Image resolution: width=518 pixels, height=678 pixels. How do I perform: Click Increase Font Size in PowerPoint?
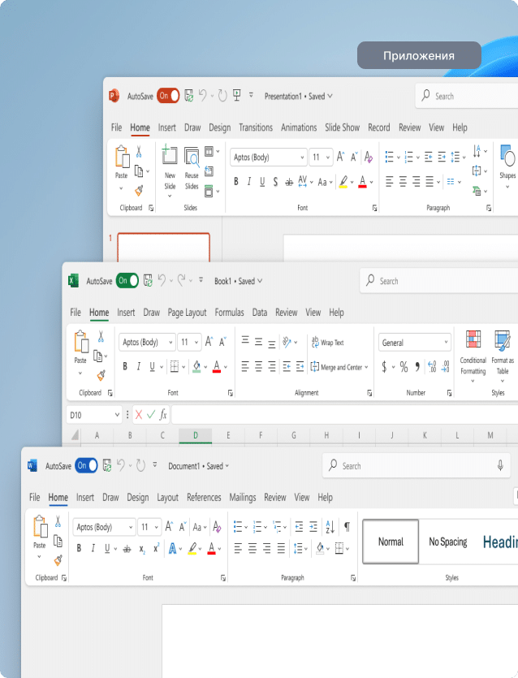click(340, 157)
